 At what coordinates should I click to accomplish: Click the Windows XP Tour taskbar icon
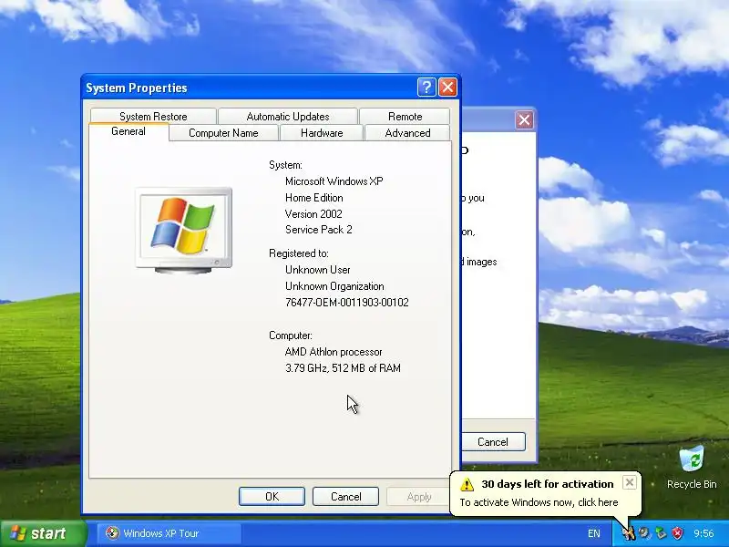point(112,533)
